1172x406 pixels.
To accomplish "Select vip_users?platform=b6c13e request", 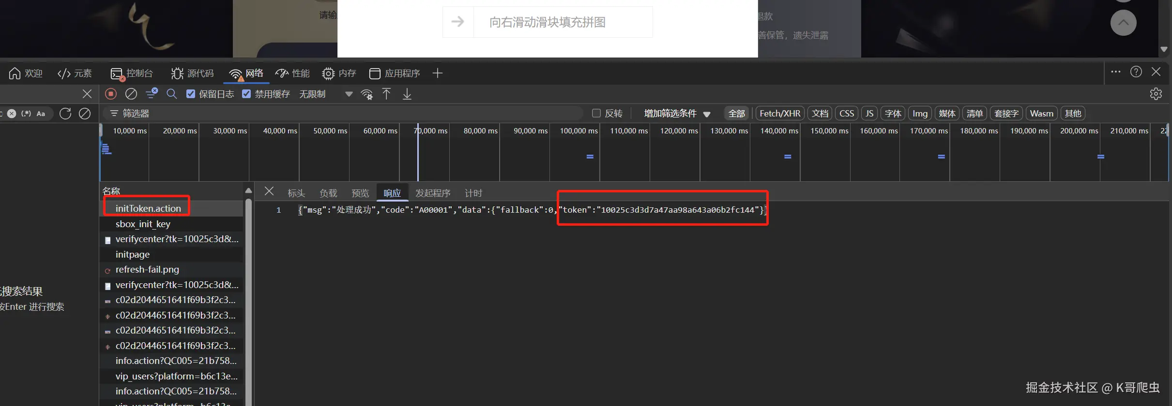I will point(172,376).
